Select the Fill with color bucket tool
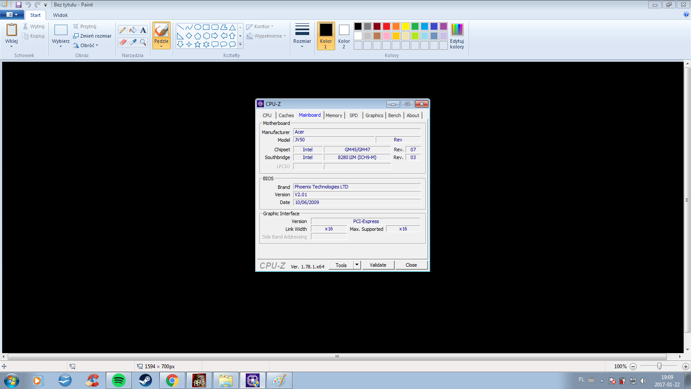 [x=133, y=30]
